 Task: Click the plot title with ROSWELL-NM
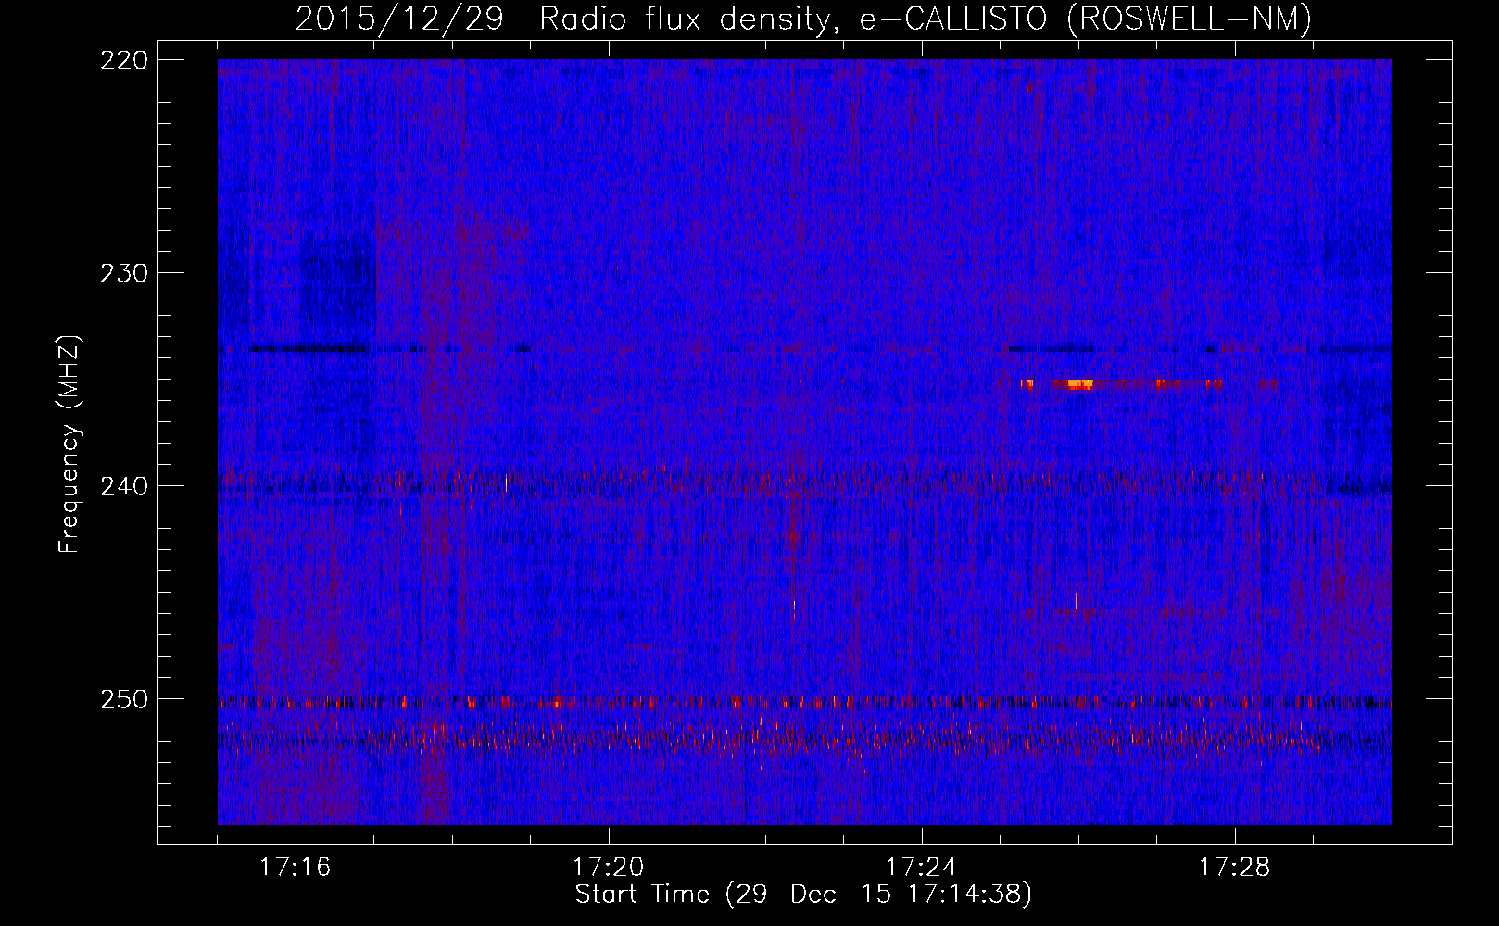[x=803, y=19]
